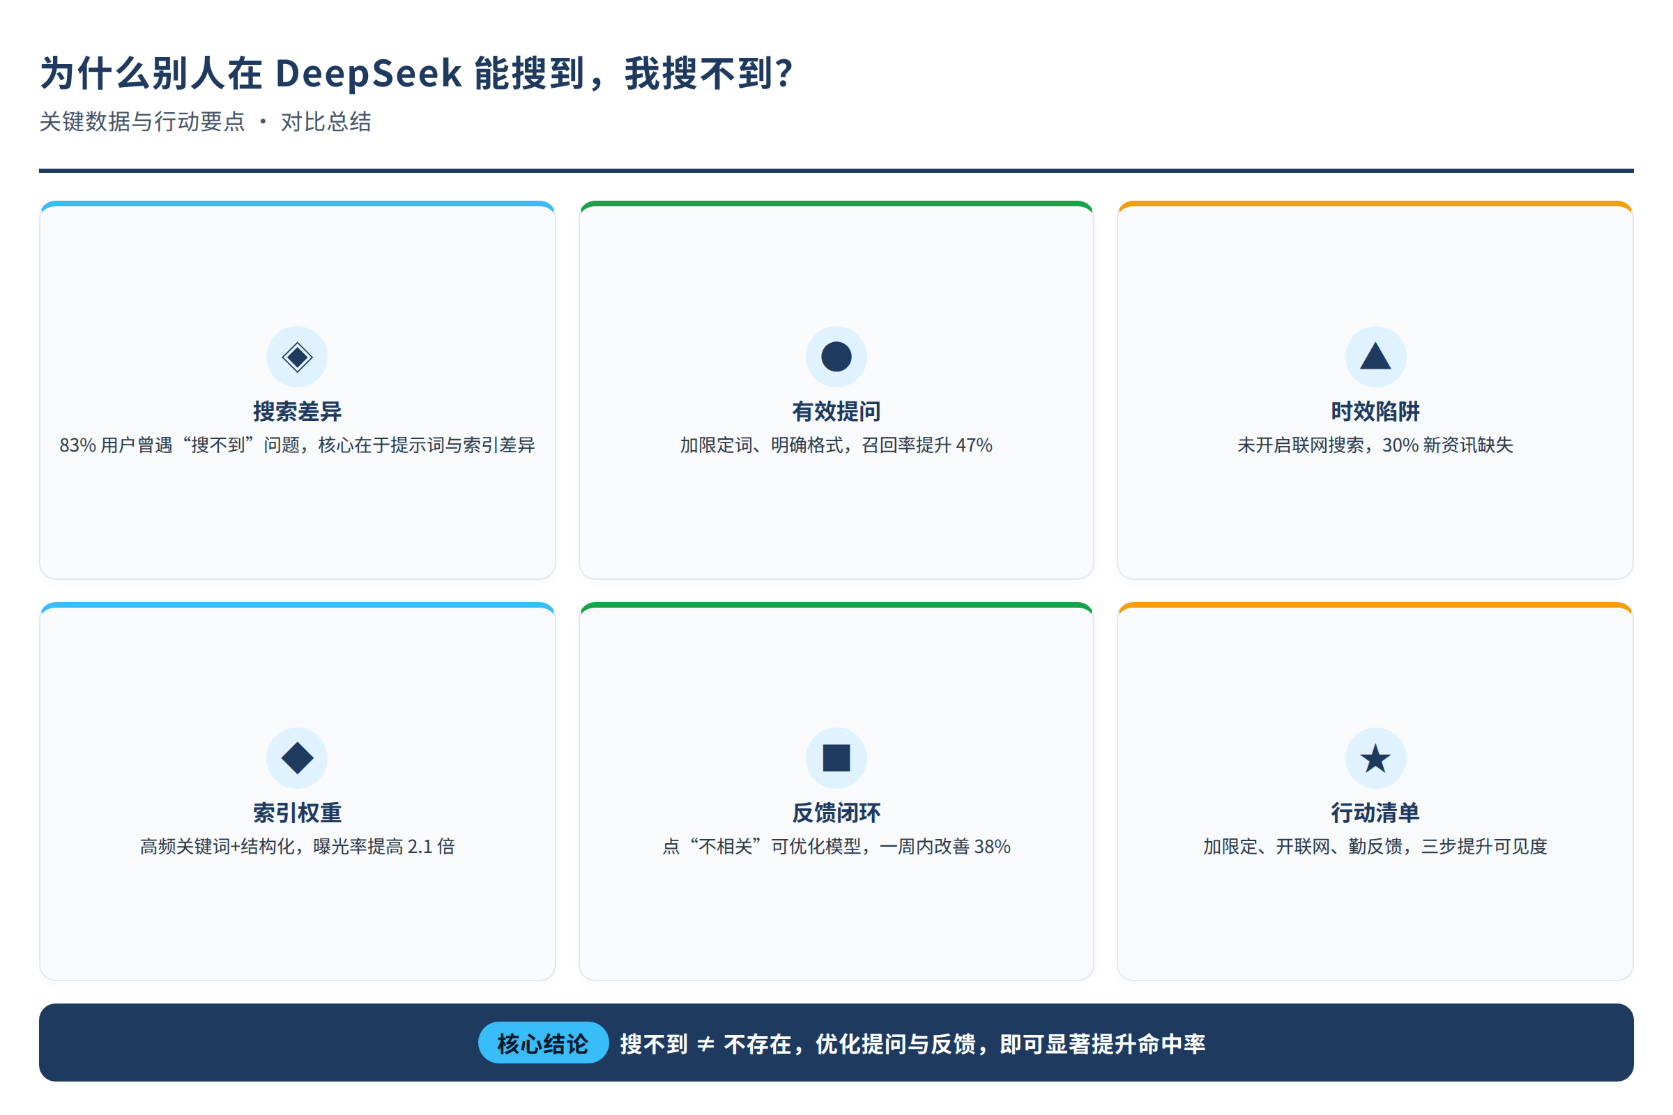
Task: Click the 搜索差异 card heading
Action: click(298, 412)
